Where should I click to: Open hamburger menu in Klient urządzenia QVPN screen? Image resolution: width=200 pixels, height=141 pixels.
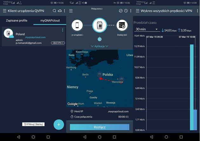pyautogui.click(x=4, y=11)
